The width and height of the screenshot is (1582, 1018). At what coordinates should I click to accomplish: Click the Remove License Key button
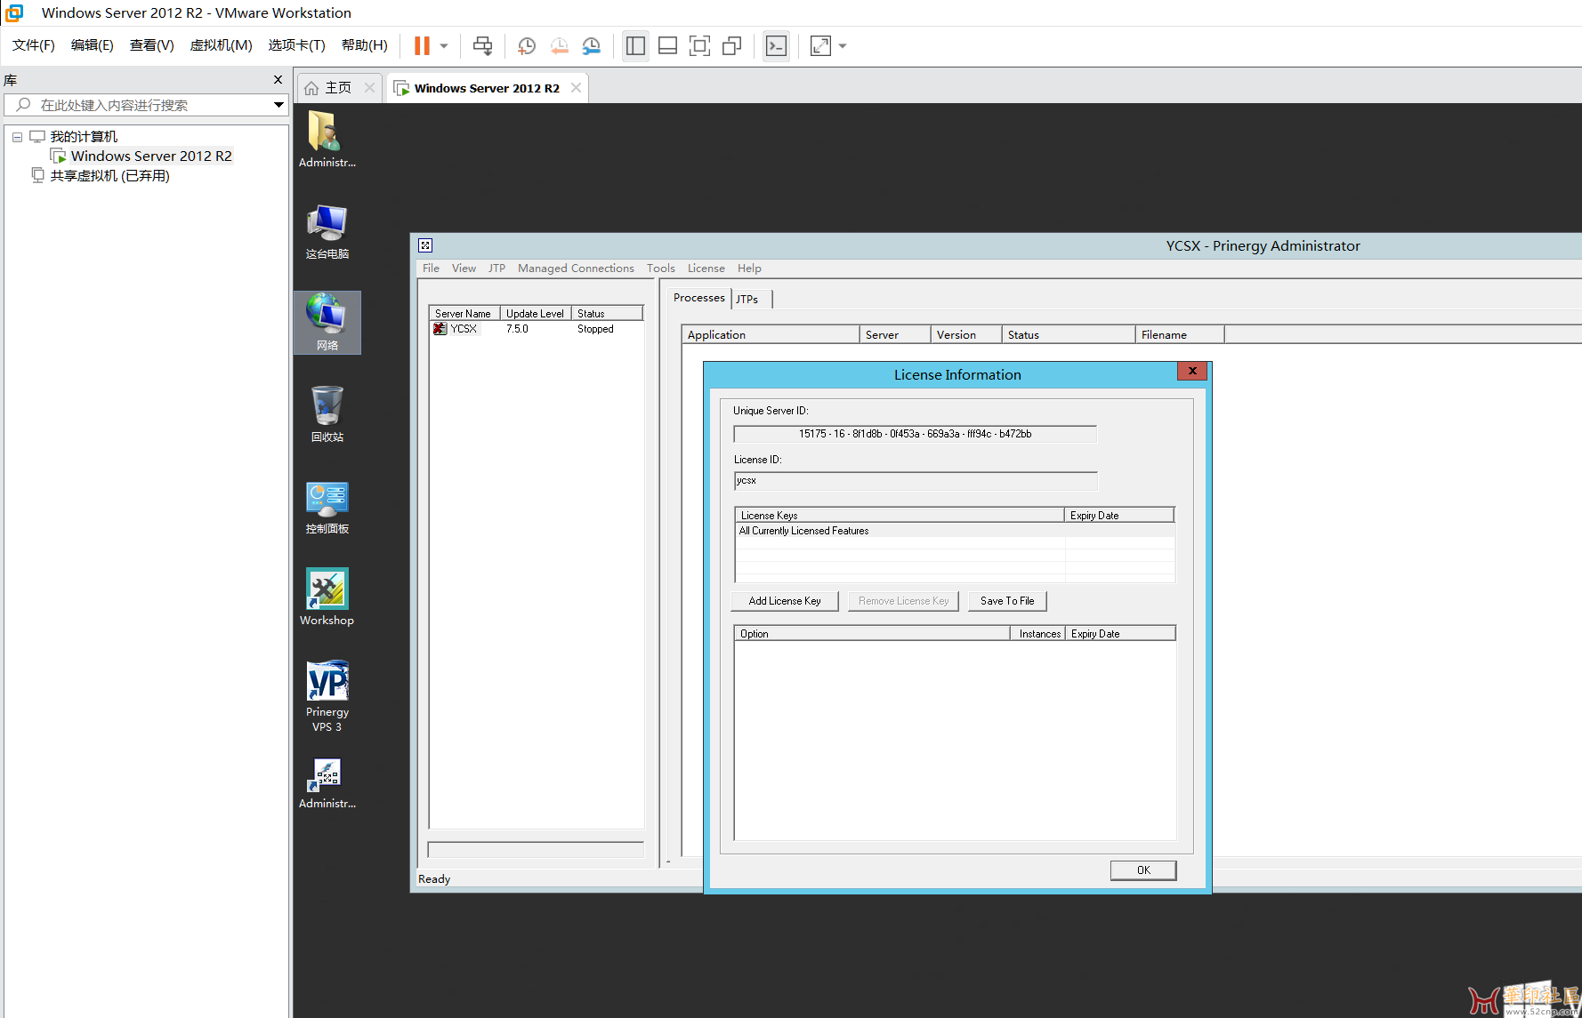pos(904,601)
